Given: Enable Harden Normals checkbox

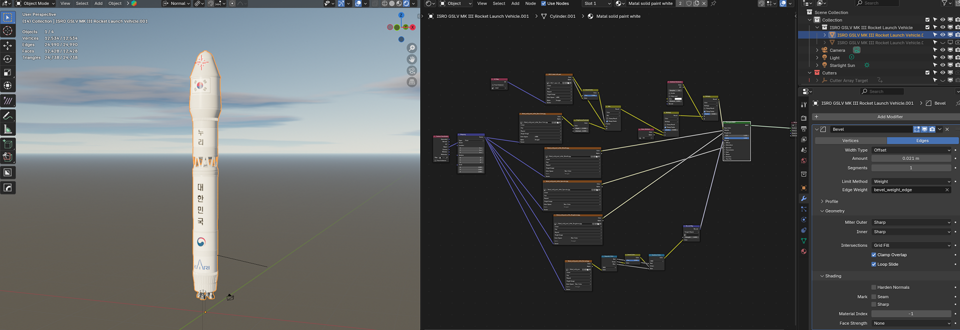Looking at the screenshot, I should pyautogui.click(x=873, y=287).
